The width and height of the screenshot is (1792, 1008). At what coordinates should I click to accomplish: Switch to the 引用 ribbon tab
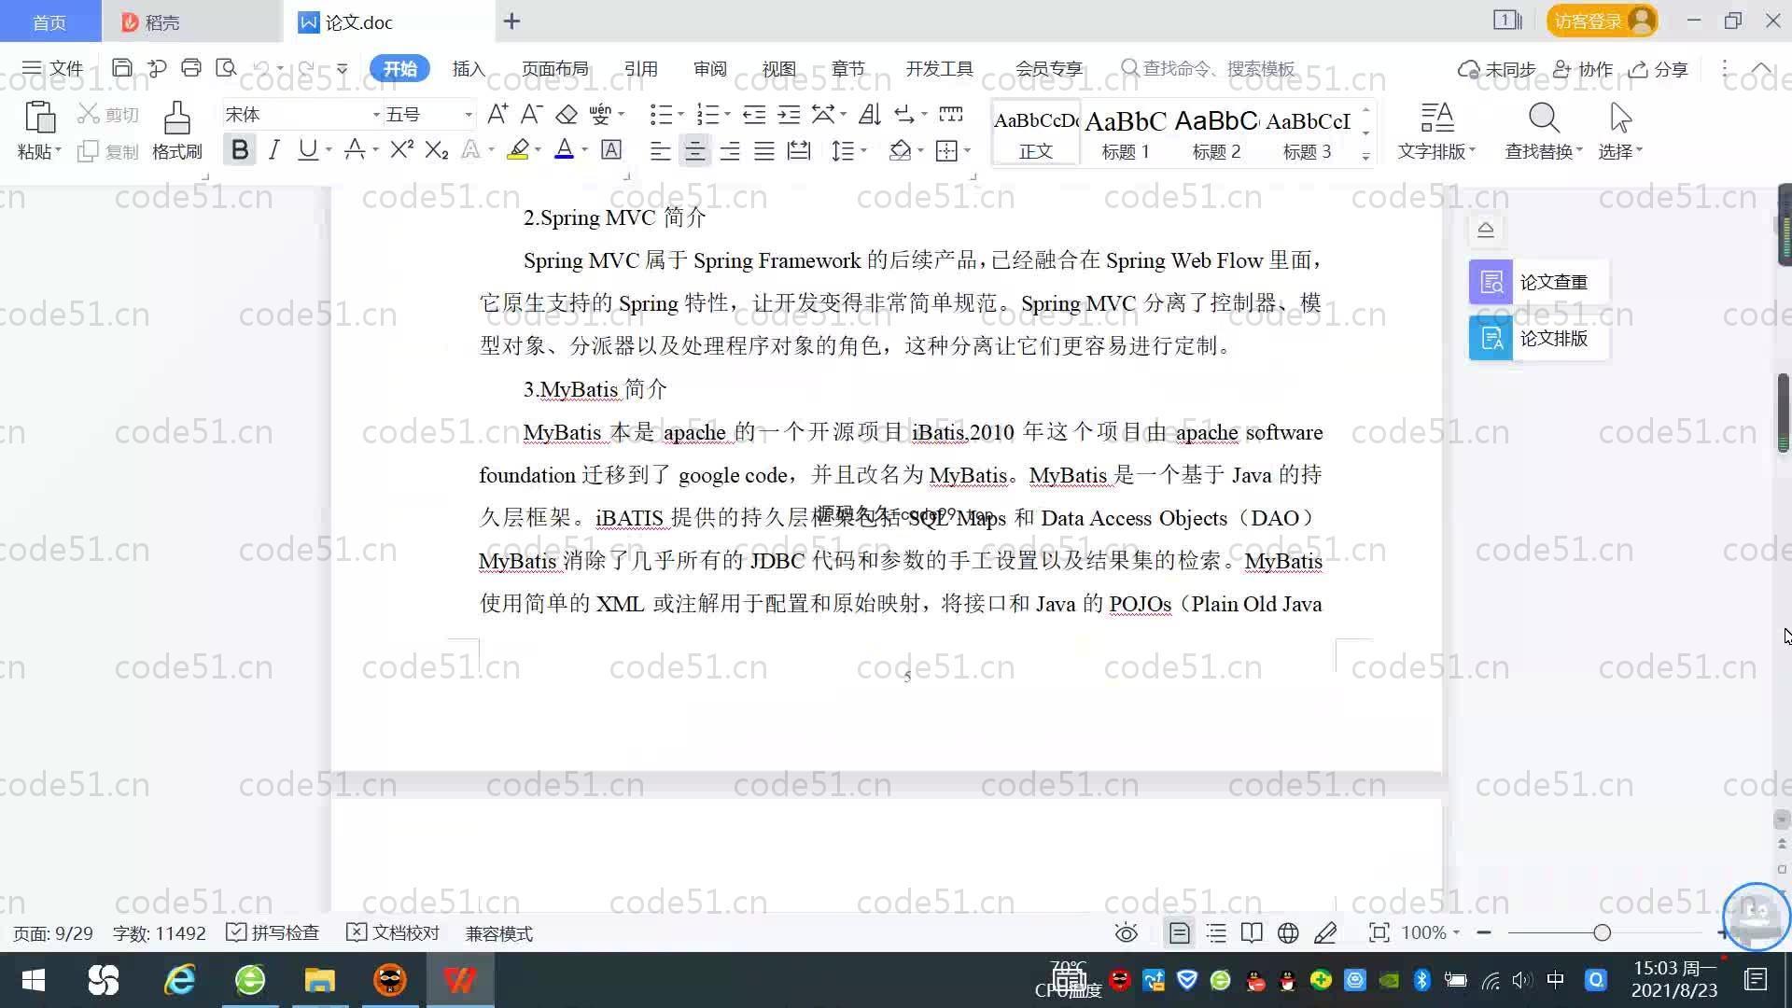point(641,68)
